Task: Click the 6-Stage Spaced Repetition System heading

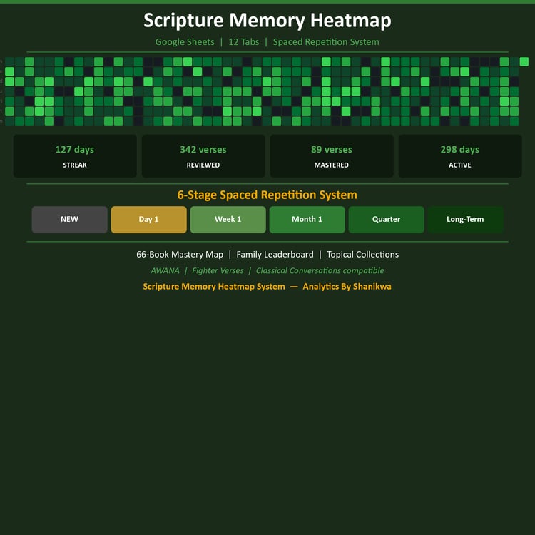Action: [x=267, y=195]
